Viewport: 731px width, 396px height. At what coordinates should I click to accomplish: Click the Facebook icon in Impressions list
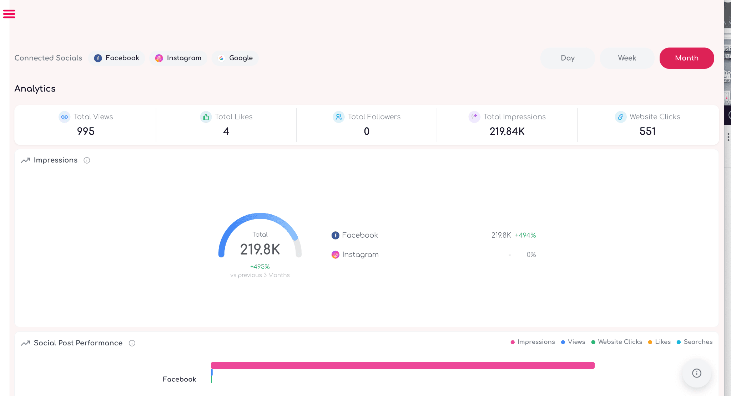pyautogui.click(x=336, y=235)
